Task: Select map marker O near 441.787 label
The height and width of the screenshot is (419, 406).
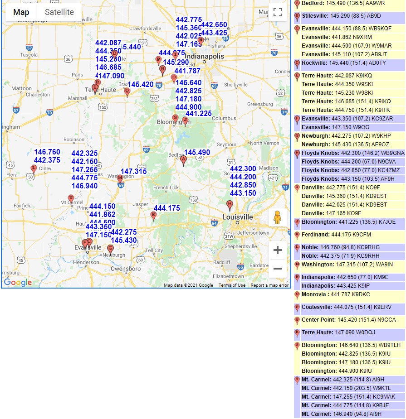Action: point(174,79)
